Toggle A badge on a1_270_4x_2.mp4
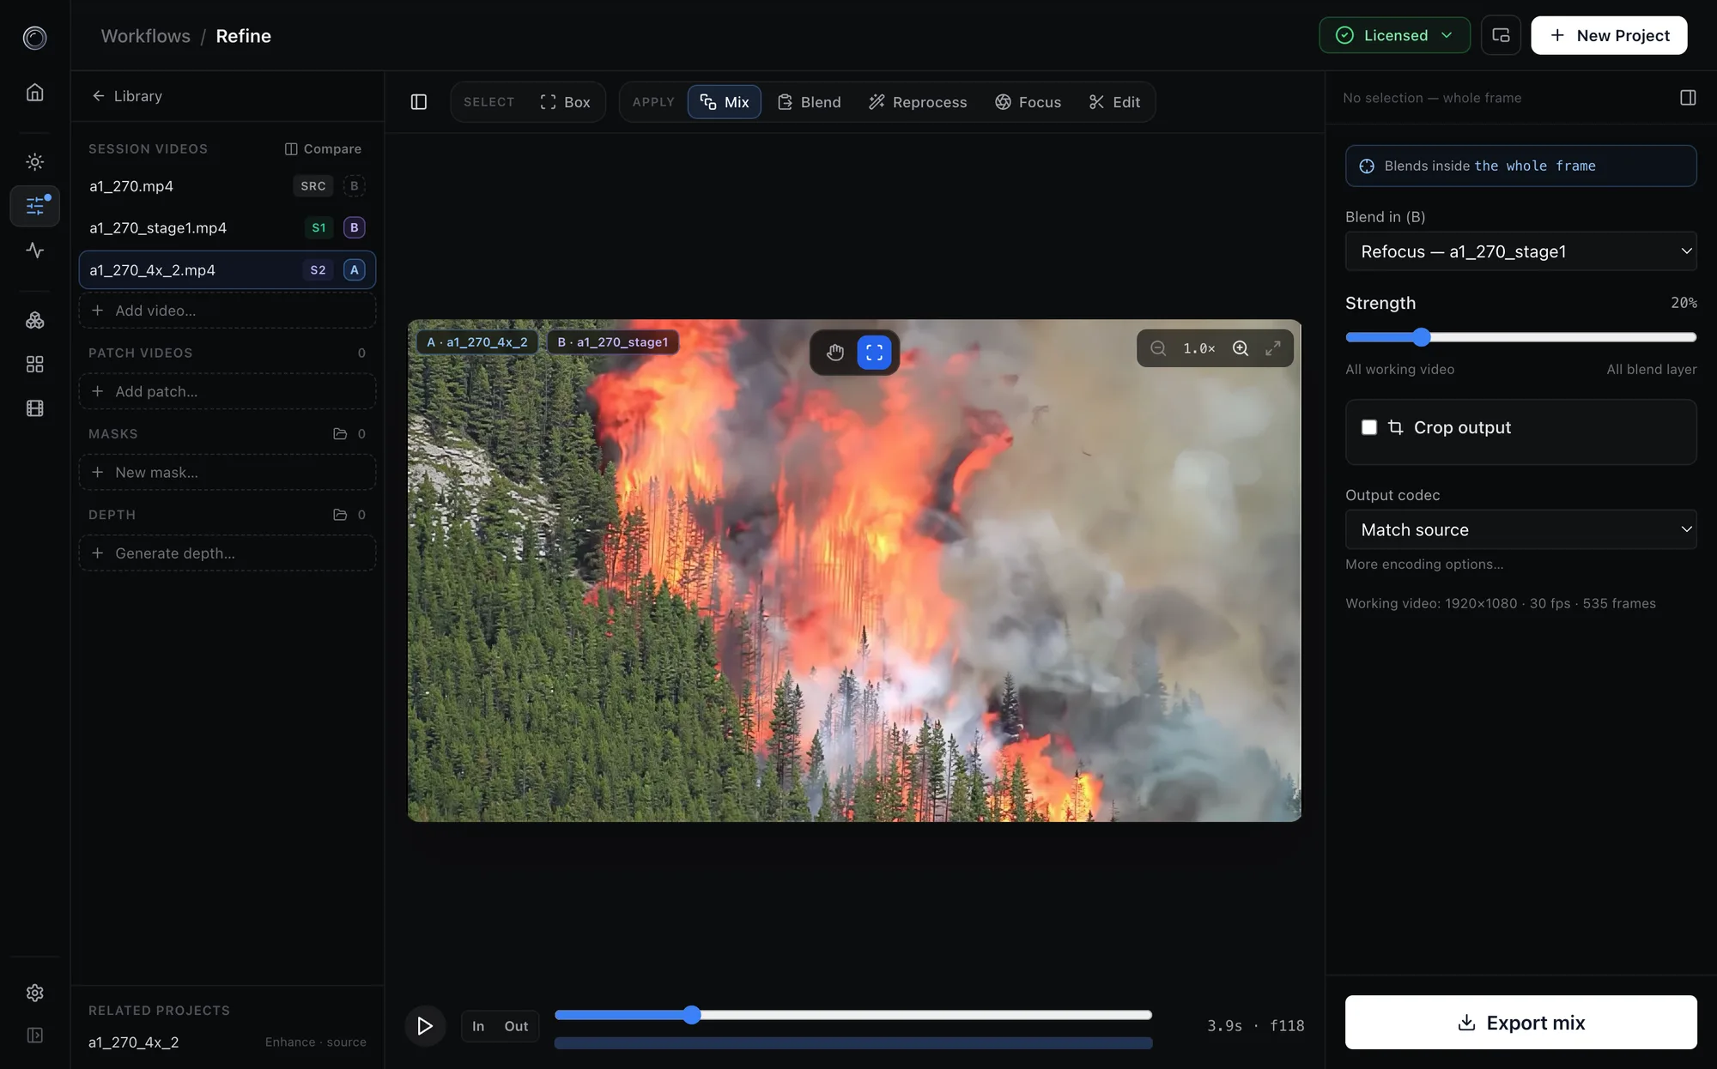 pyautogui.click(x=354, y=270)
